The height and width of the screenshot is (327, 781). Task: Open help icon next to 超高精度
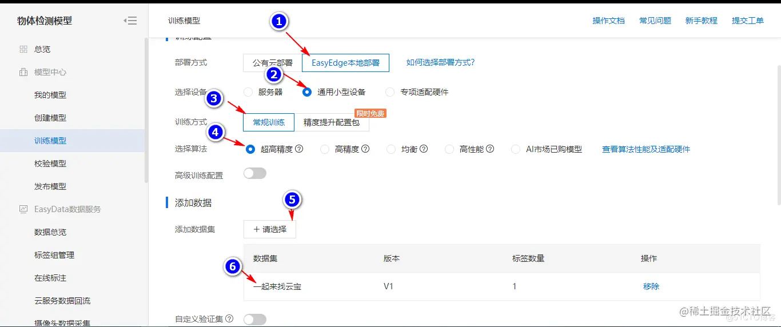click(299, 149)
